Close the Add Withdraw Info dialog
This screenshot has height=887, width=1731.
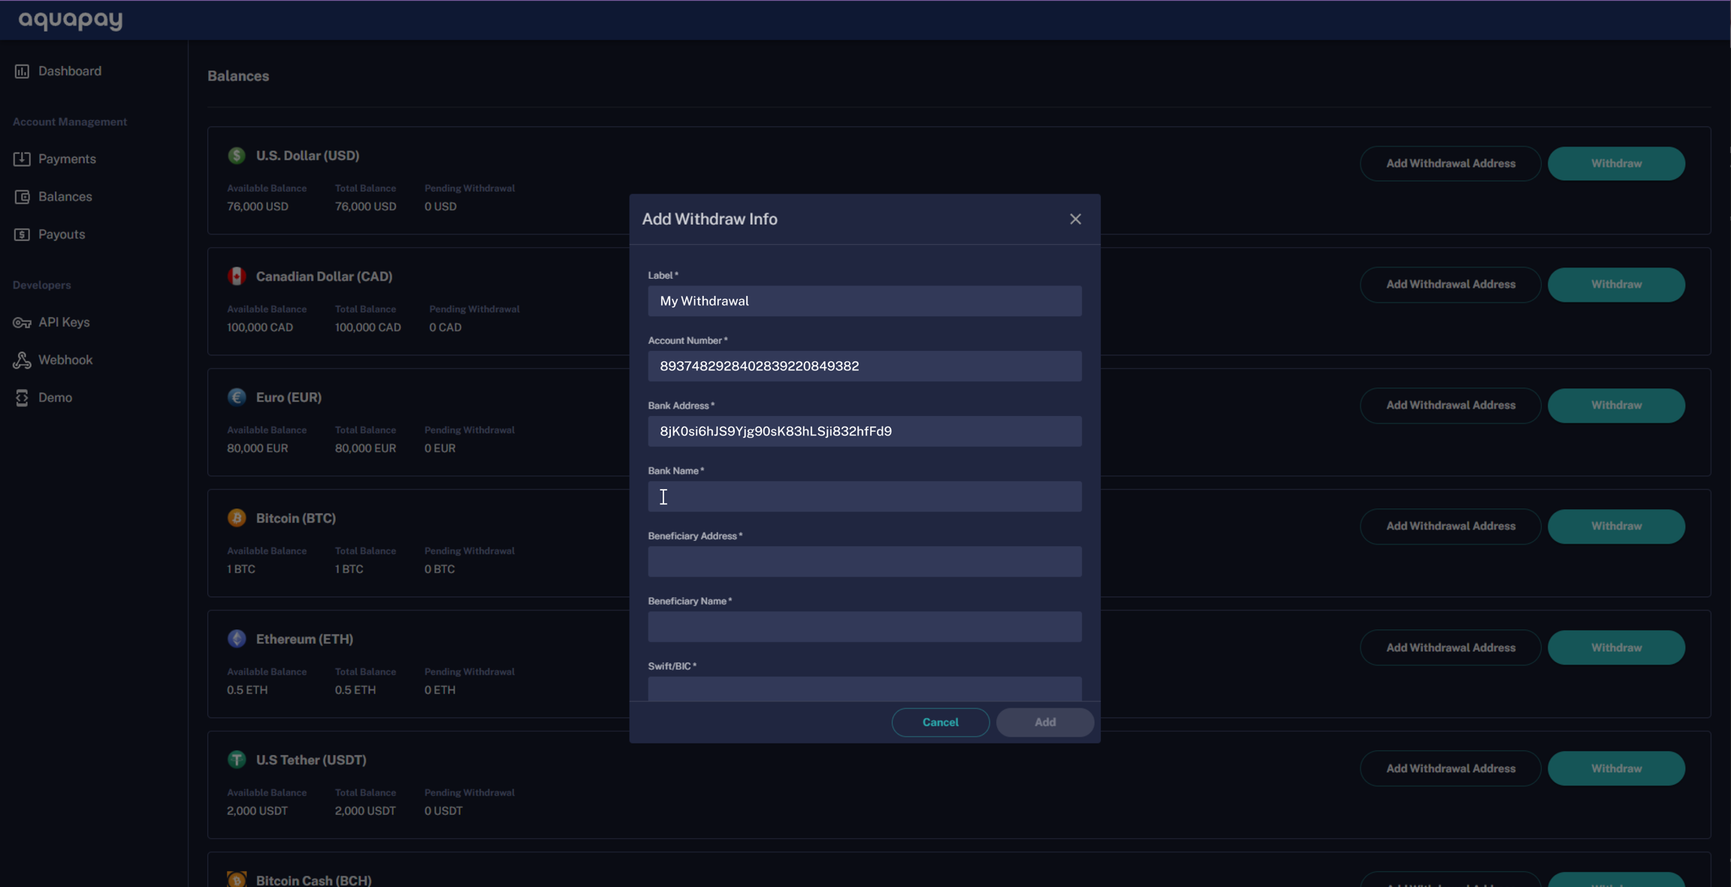[1075, 219]
